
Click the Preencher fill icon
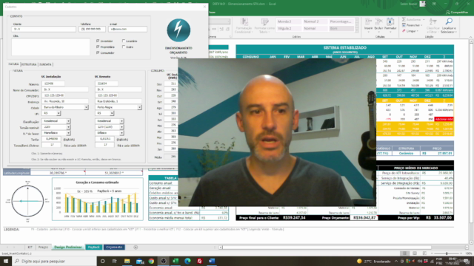click(404, 25)
